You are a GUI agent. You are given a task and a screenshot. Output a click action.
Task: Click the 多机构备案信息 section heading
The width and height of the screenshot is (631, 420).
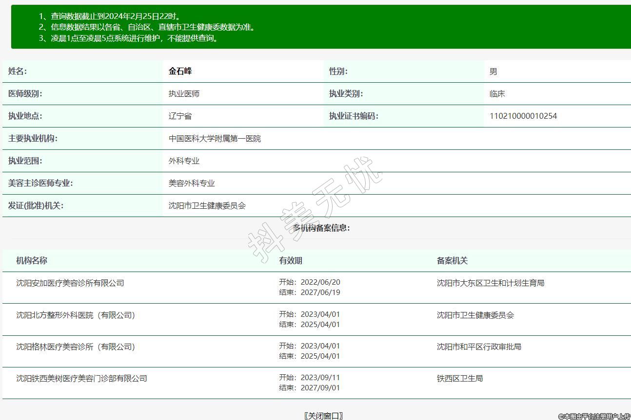[x=321, y=228]
